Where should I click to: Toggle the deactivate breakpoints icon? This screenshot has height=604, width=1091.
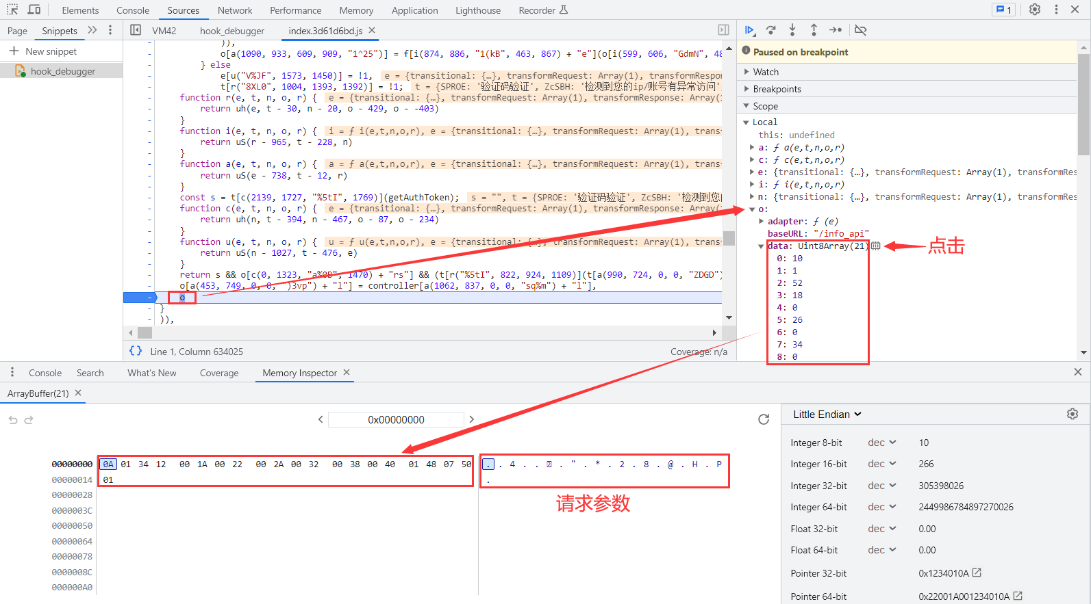[861, 30]
